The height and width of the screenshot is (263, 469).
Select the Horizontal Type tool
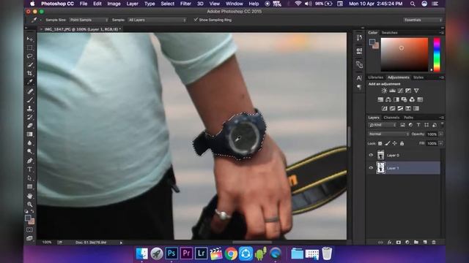click(x=29, y=169)
